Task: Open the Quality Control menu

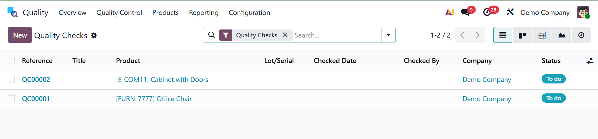Action: pos(119,12)
